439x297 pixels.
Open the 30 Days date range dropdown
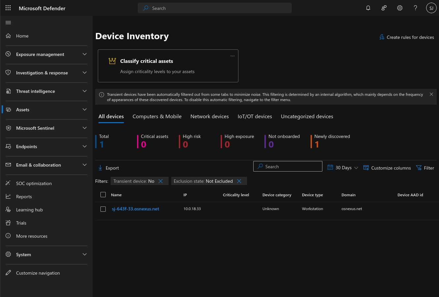click(343, 168)
